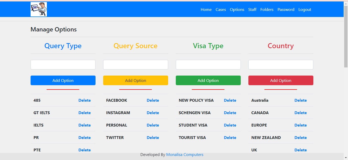Delete the NEW ZEALAND country entry
Image resolution: width=348 pixels, height=160 pixels.
[301, 138]
